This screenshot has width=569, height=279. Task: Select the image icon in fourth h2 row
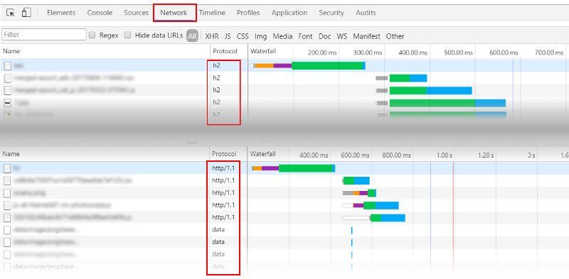(8, 103)
